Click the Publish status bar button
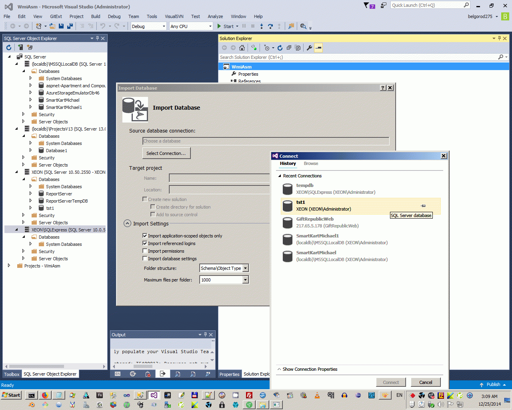This screenshot has height=410, width=512. [x=493, y=384]
